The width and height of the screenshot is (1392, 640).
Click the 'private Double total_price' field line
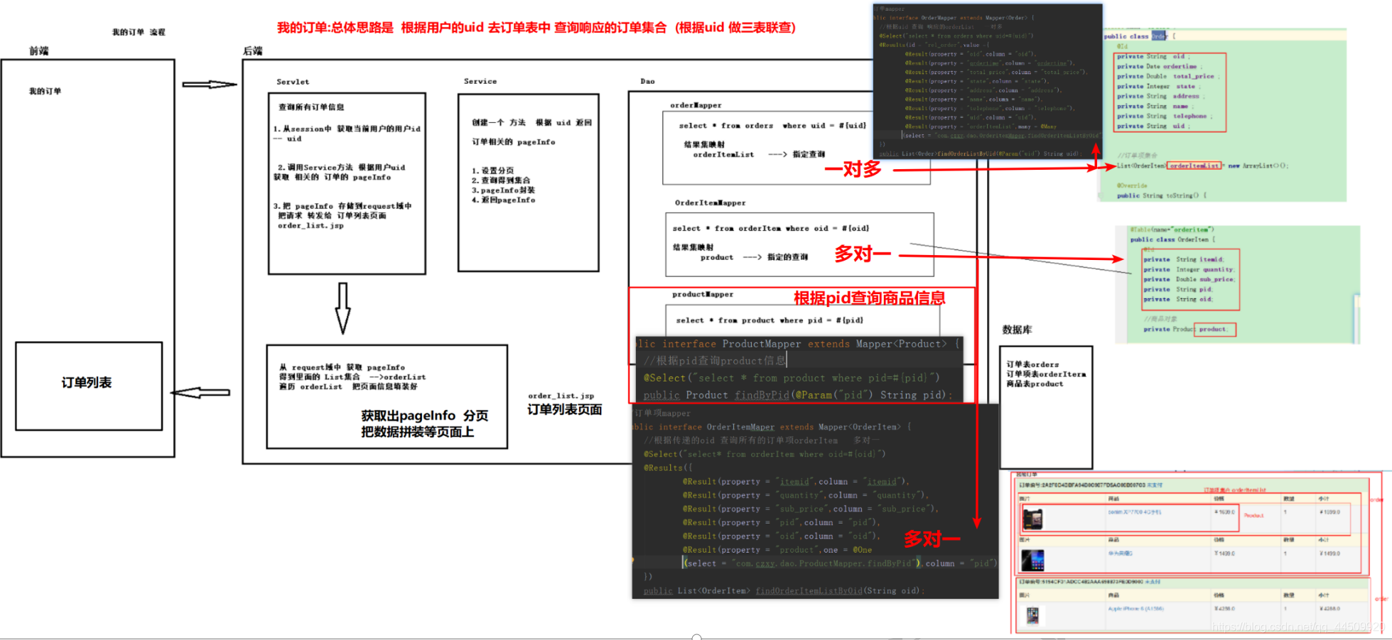[x=1168, y=76]
